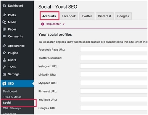Viewport: 148px width, 115px height.
Task: Click the Yoast SEO logo icon
Action: click(4, 84)
